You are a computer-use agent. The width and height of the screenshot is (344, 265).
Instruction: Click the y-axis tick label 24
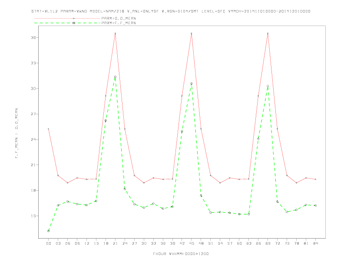click(33, 139)
